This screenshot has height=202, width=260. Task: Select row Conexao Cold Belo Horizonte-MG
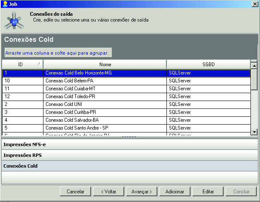(105, 73)
